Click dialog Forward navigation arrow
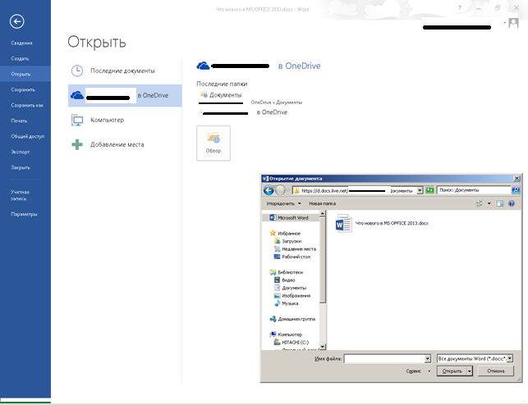 pyautogui.click(x=280, y=190)
